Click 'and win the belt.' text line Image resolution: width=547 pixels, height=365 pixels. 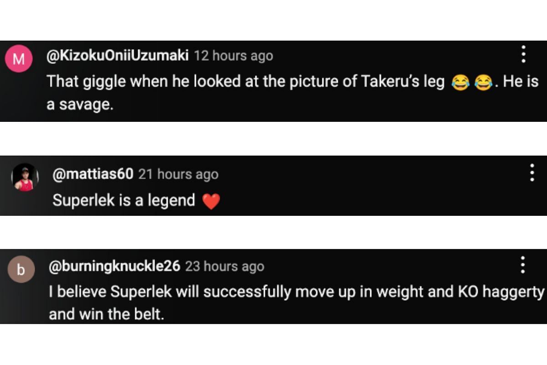point(106,314)
